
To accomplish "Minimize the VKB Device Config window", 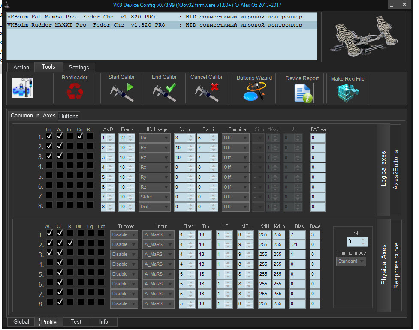I will tap(392, 5).
